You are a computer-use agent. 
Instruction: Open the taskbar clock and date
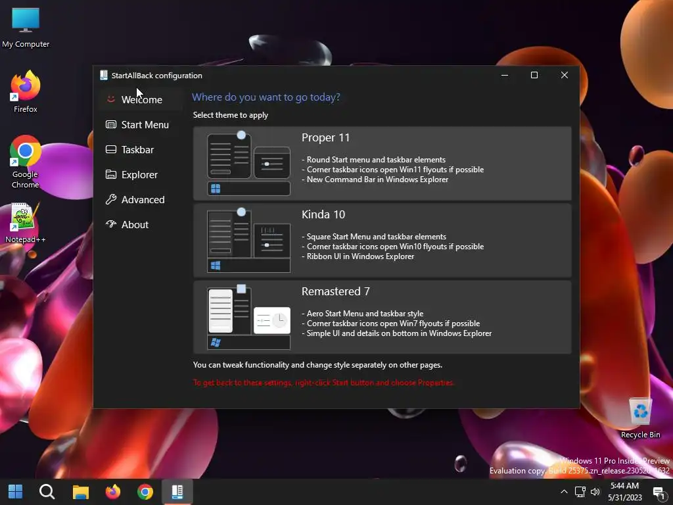coord(625,492)
